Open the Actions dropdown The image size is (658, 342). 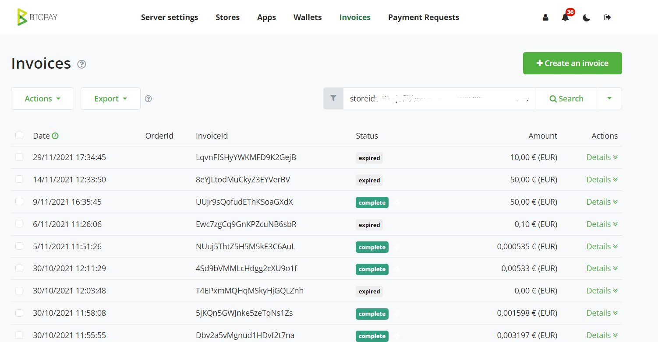tap(42, 98)
